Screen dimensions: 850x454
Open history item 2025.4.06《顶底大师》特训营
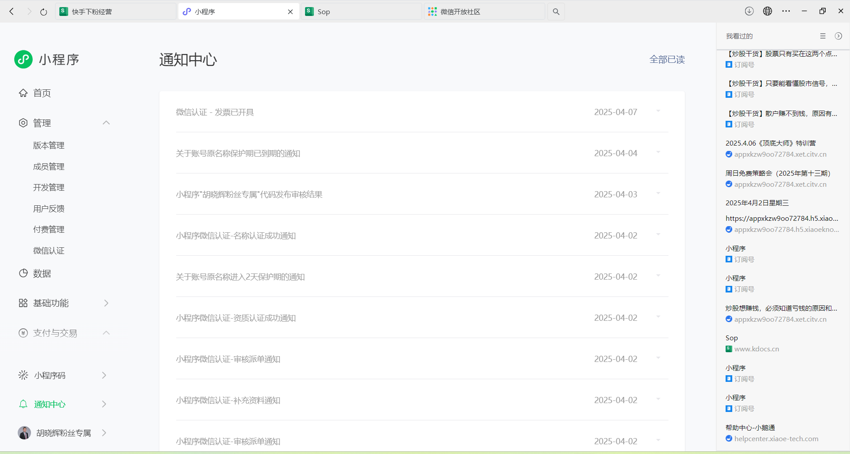(x=771, y=143)
